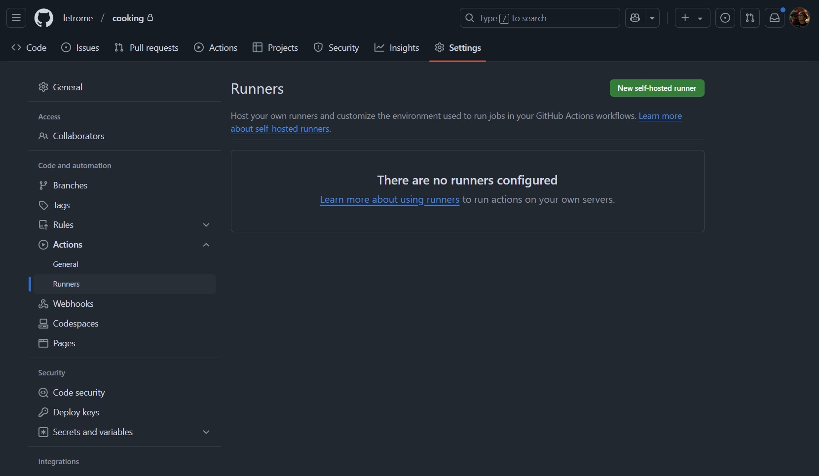Viewport: 819px width, 476px height.
Task: Click the hamburger navigation menu icon
Action: (16, 18)
